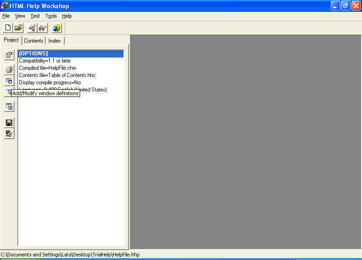Open a project with the Open folder icon
This screenshot has width=362, height=260.
tap(18, 28)
